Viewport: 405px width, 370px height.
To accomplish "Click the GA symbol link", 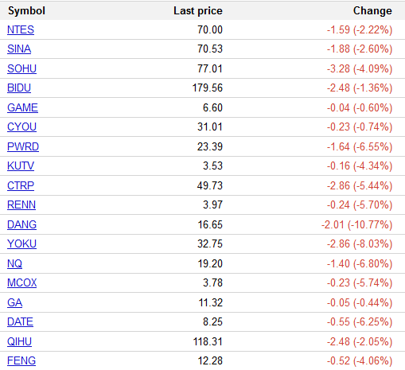I will pyautogui.click(x=14, y=302).
